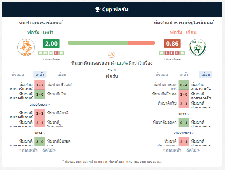
Task: Click the FAIreland team crest
Action: (x=198, y=47)
